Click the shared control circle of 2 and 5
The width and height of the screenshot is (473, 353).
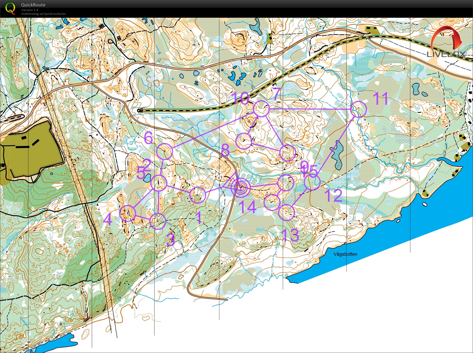(x=159, y=183)
